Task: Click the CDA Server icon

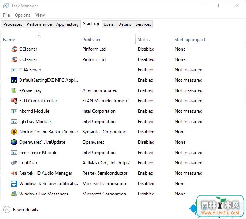Action: click(x=14, y=70)
